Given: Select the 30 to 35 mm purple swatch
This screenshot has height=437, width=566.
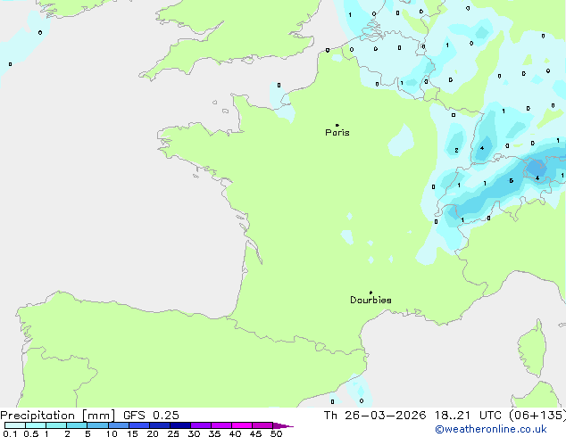Looking at the screenshot, I should click(201, 425).
